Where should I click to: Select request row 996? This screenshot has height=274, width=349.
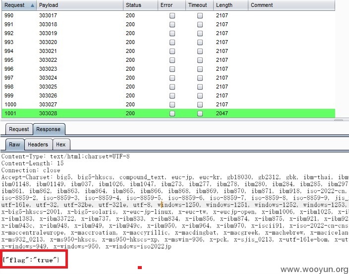point(168,69)
